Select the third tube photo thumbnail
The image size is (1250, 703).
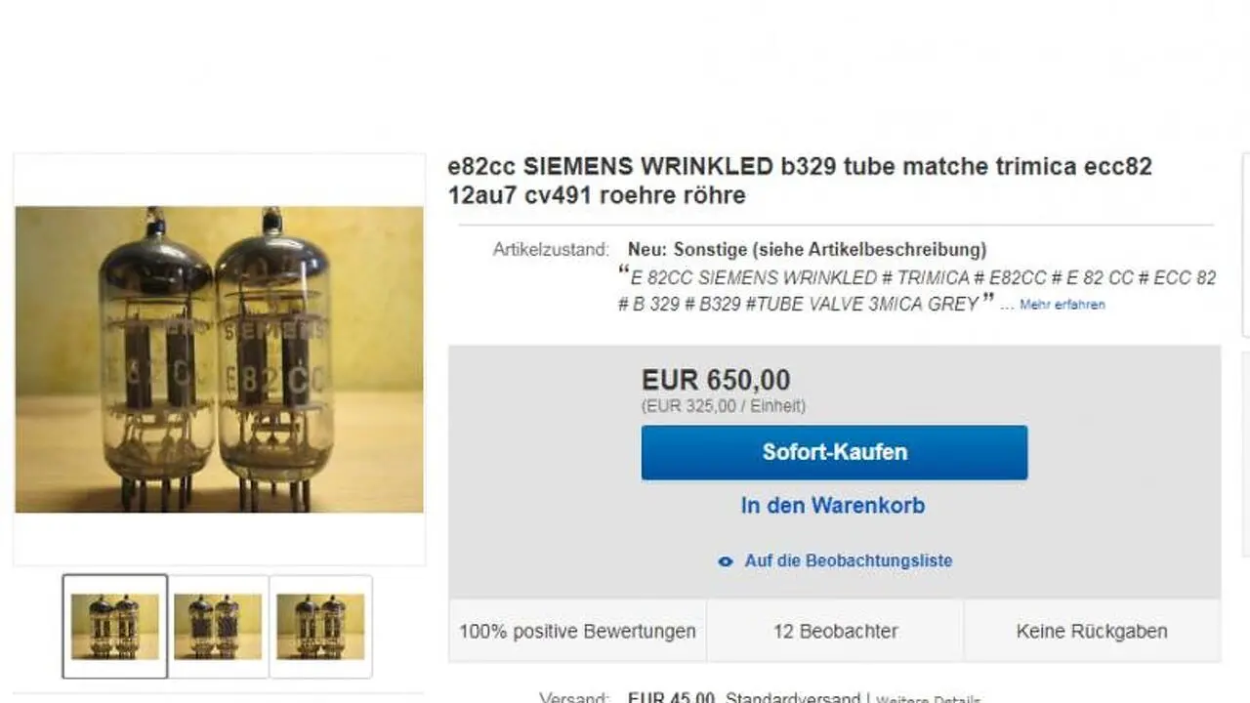(x=320, y=626)
